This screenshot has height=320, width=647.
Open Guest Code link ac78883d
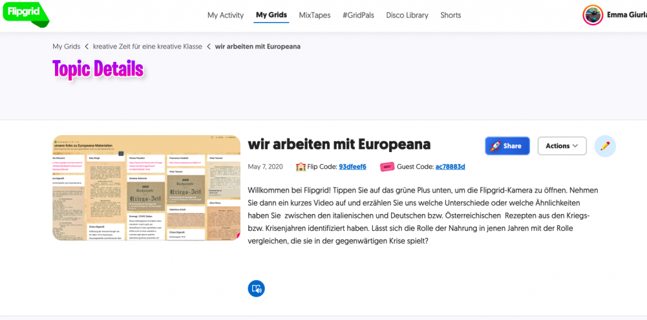pyautogui.click(x=450, y=167)
